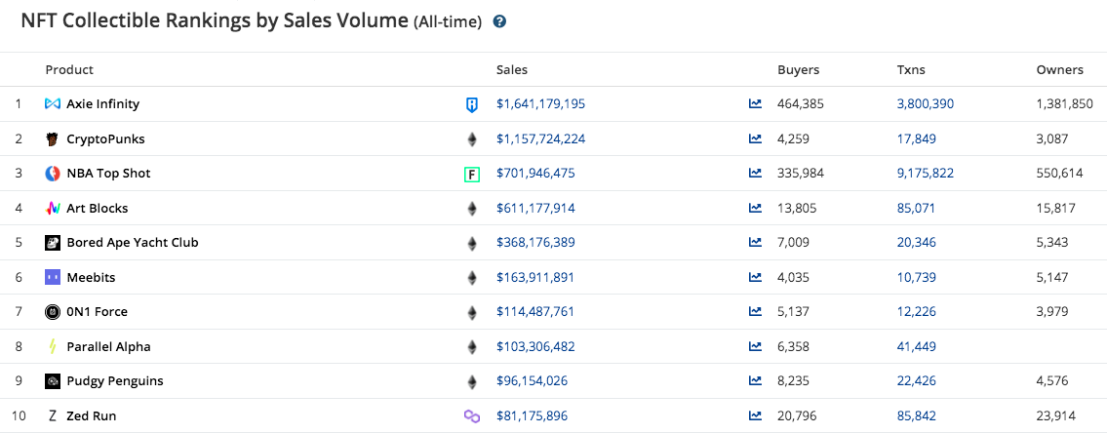Click the CryptoPunks logo icon
The image size is (1107, 434).
point(53,139)
